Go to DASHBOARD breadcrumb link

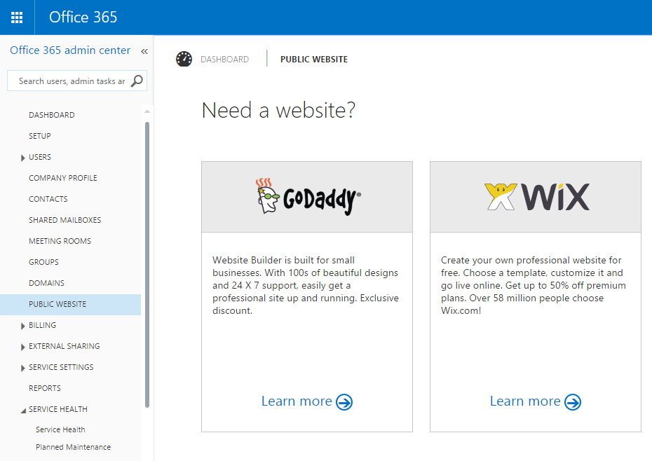[224, 60]
